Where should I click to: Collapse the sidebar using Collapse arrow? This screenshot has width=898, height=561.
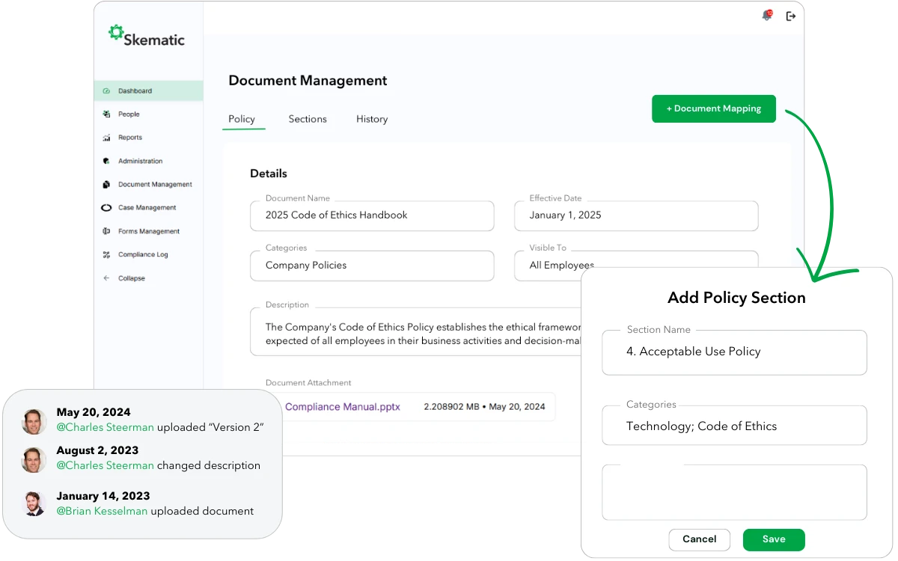[106, 278]
